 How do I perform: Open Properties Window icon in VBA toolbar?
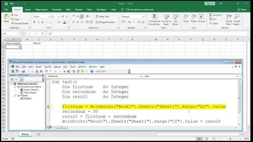pyautogui.click(x=78, y=71)
